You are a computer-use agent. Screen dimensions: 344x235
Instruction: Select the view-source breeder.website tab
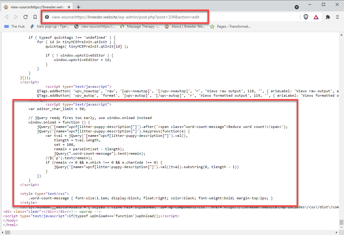37,7
